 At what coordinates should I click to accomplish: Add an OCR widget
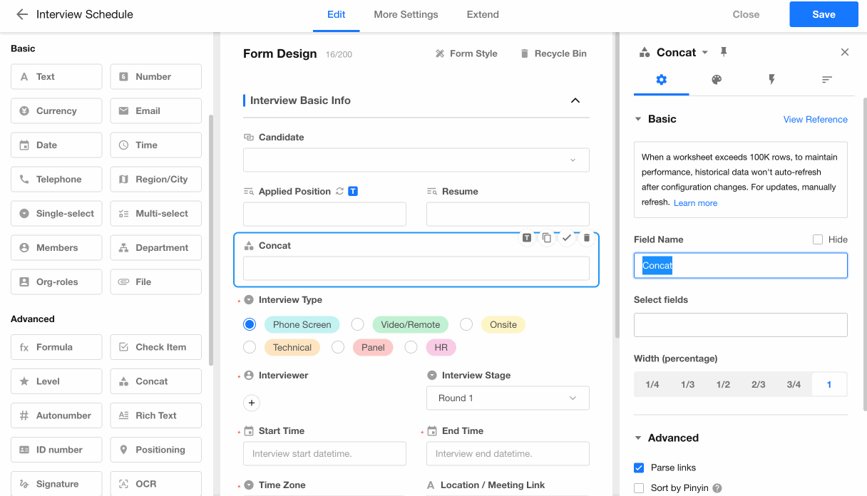[x=156, y=484]
